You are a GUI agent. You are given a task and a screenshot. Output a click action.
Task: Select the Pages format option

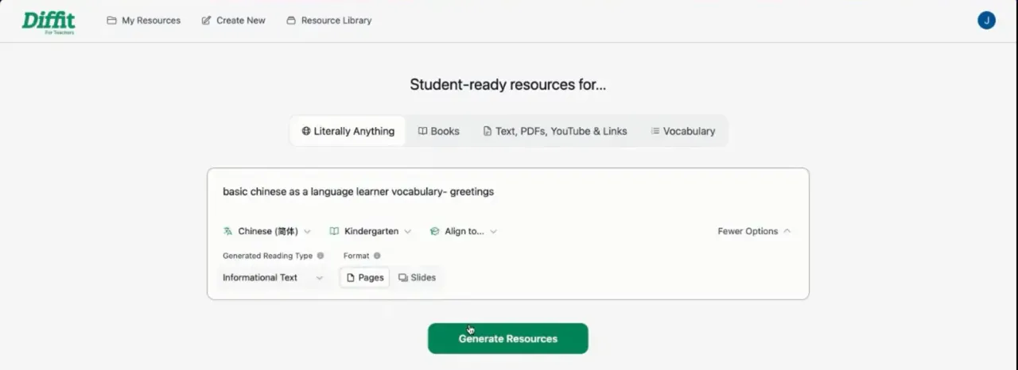pos(365,277)
